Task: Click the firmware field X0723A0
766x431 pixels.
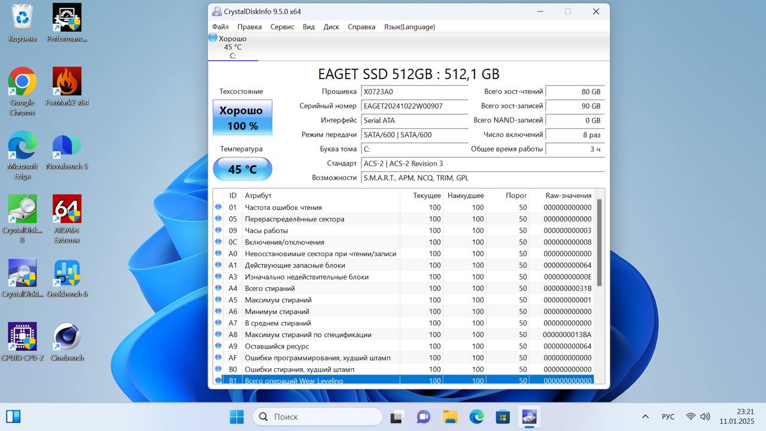Action: tap(415, 92)
